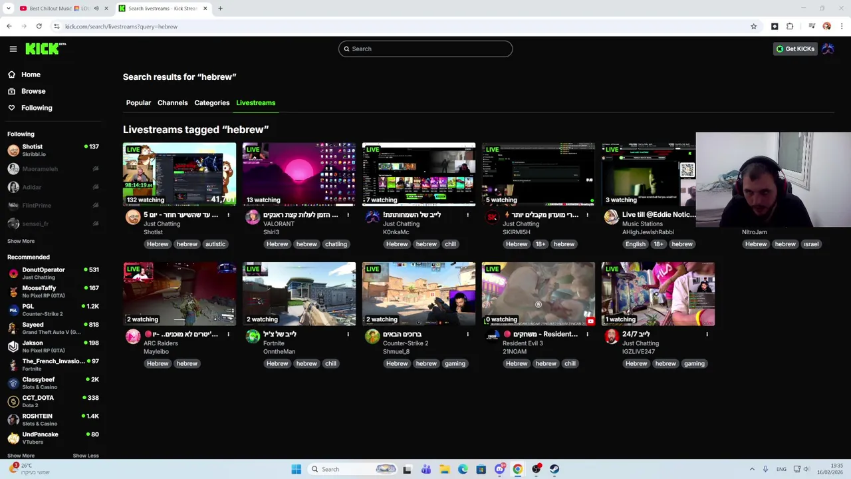Click Shotist channel avatar in results
Image resolution: width=851 pixels, height=479 pixels.
(x=133, y=217)
